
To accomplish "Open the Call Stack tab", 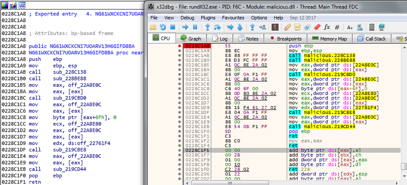I will [372, 39].
